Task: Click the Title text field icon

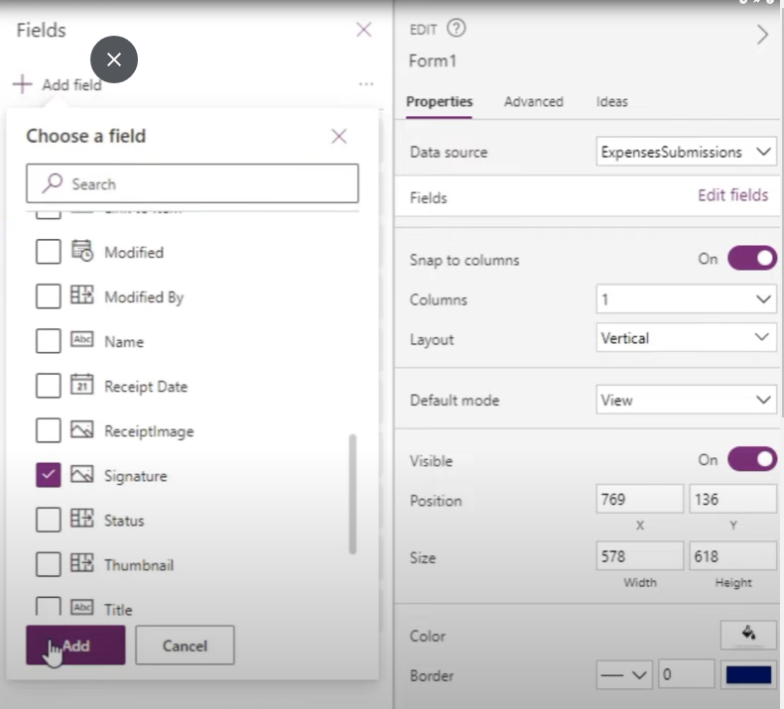Action: [x=82, y=608]
